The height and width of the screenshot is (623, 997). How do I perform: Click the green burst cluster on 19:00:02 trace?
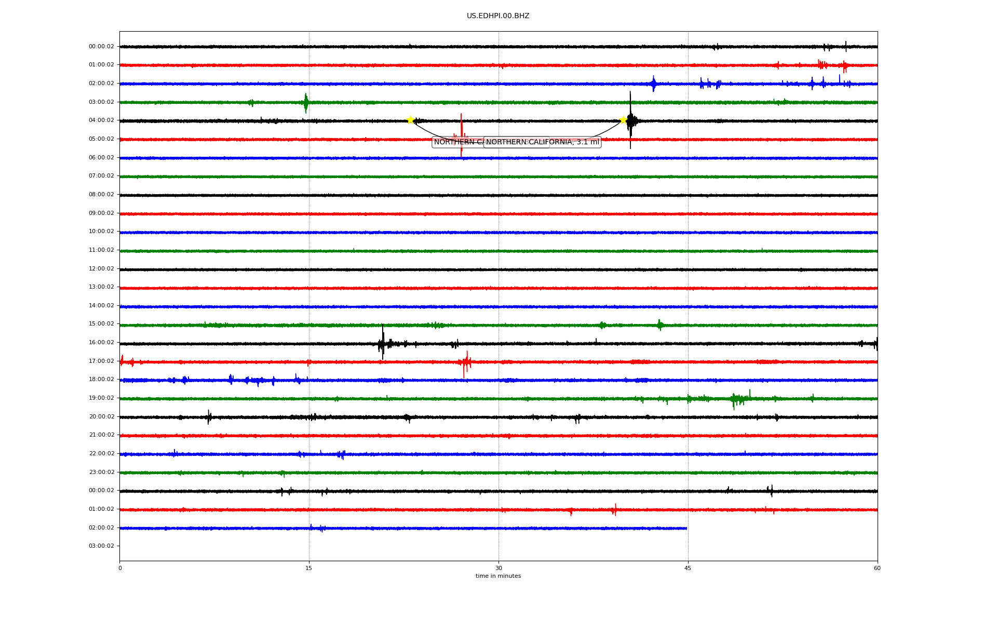pyautogui.click(x=736, y=399)
